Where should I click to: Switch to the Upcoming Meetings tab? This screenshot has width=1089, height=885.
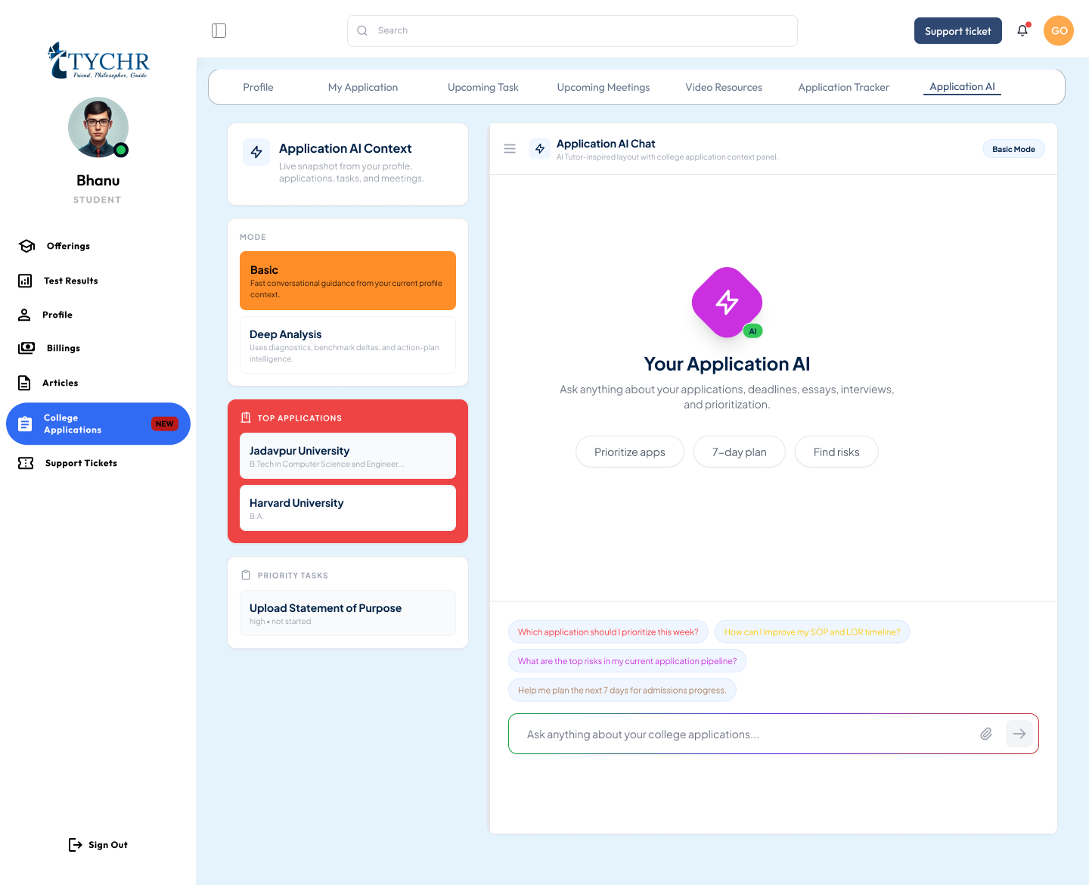click(x=603, y=87)
